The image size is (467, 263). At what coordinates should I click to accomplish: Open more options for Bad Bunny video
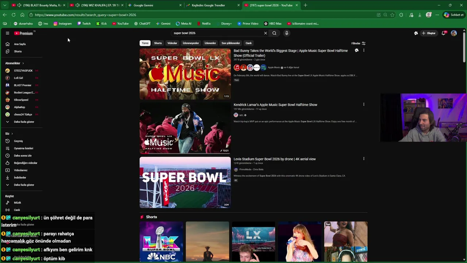pos(364,50)
